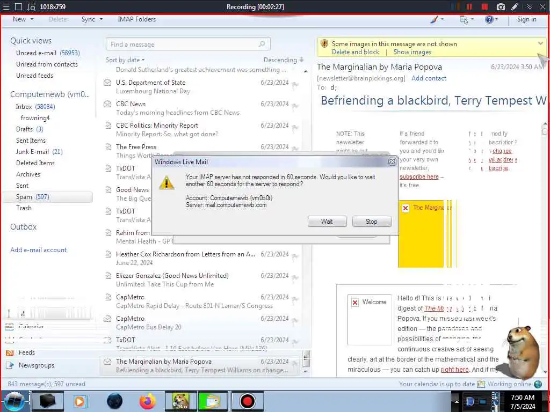Select the Outbox

[24, 227]
